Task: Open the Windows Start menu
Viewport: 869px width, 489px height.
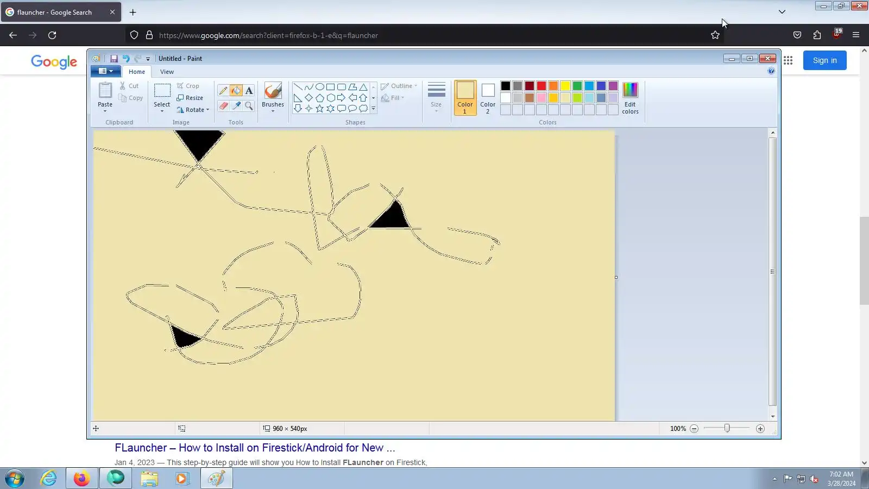Action: point(15,479)
